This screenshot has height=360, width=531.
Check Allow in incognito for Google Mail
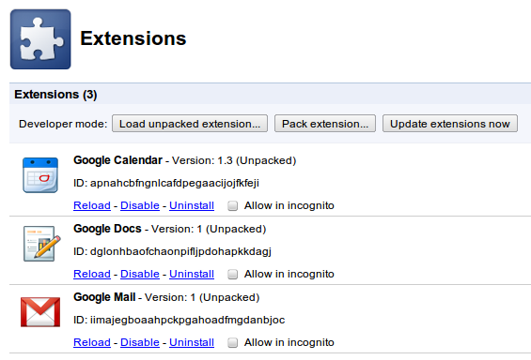pos(233,342)
